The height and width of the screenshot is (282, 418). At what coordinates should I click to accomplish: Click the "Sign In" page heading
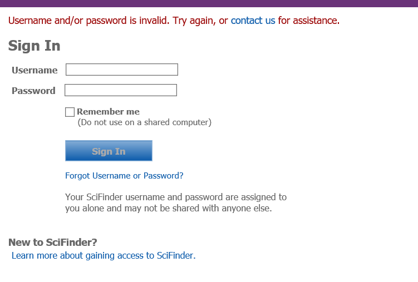pyautogui.click(x=35, y=46)
